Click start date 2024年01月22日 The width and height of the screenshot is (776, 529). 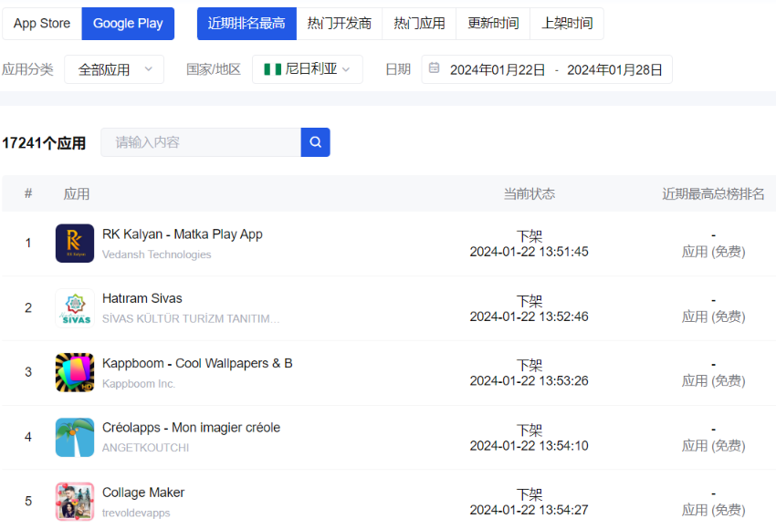[498, 69]
